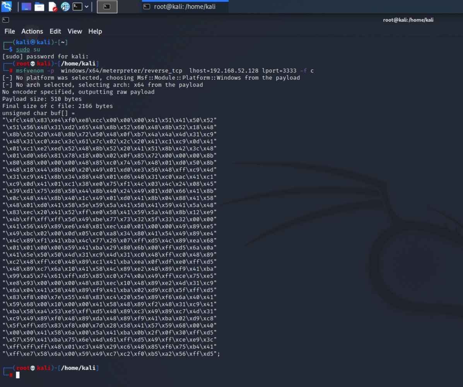Image resolution: width=463 pixels, height=387 pixels.
Task: Open the Actions menu
Action: (32, 31)
